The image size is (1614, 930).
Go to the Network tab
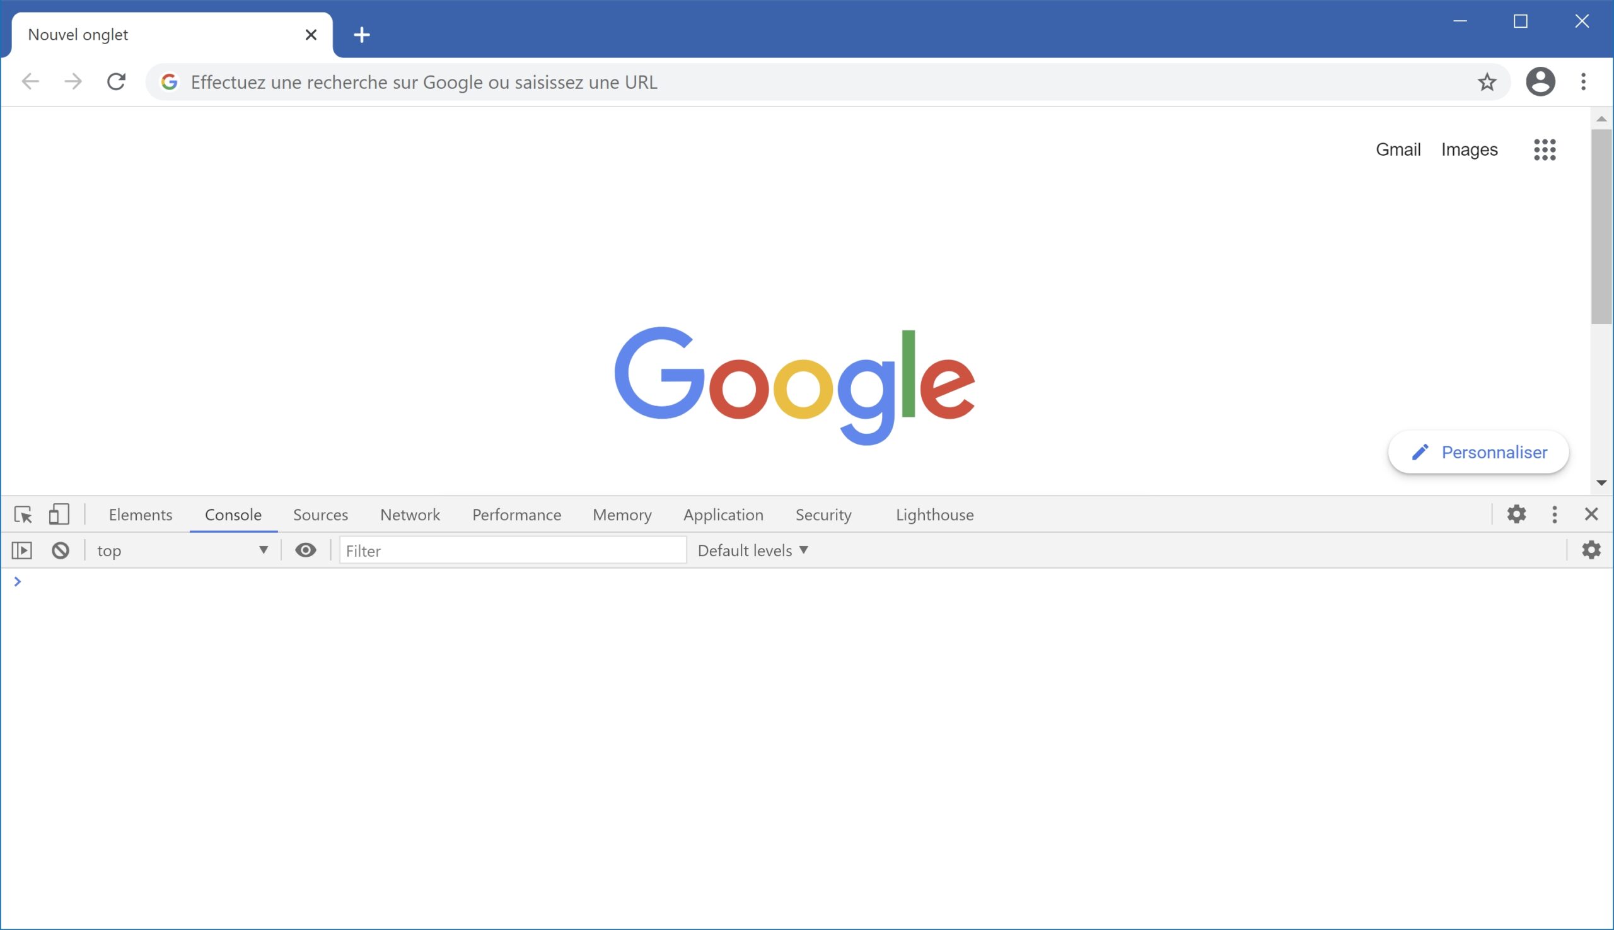click(x=410, y=514)
